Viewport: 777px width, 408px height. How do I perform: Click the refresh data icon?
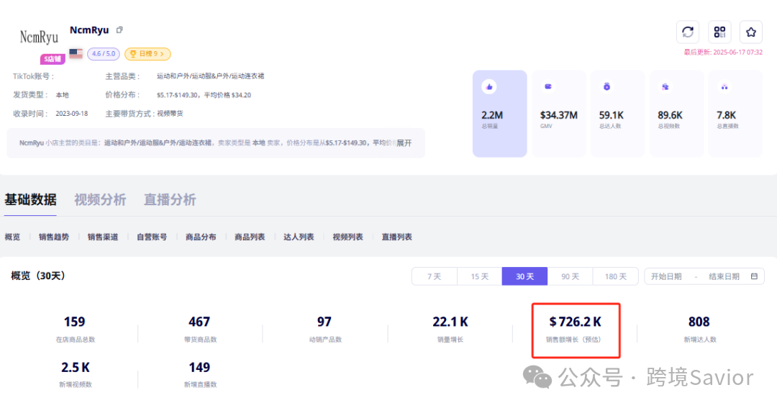coord(688,32)
